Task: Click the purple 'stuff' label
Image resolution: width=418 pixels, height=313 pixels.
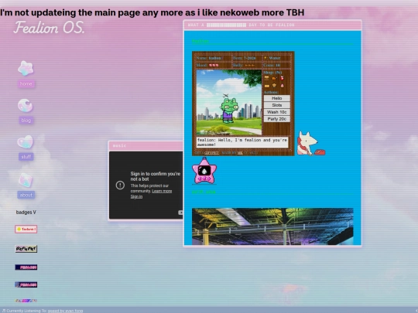Action: (x=26, y=157)
